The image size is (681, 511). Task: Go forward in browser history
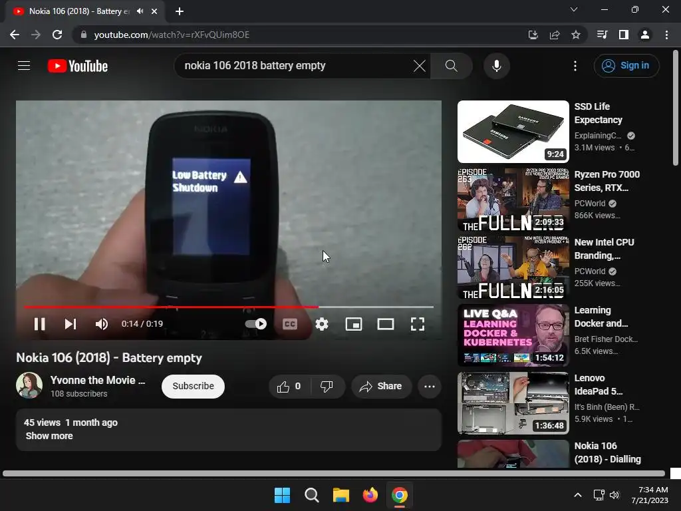coord(36,35)
